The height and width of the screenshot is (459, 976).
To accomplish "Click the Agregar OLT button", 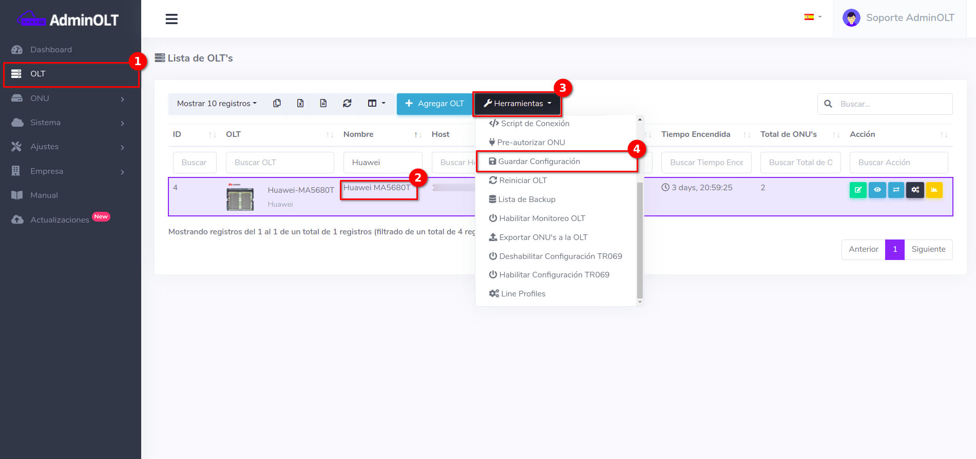I will 434,104.
